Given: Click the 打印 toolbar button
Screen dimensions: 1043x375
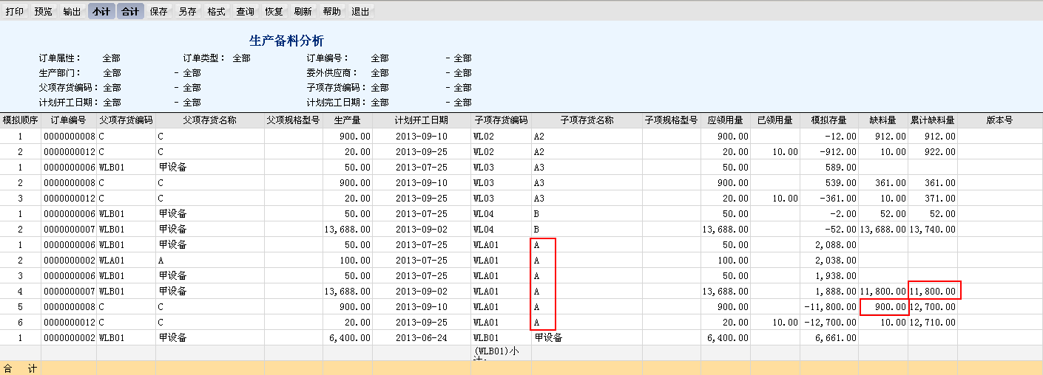Looking at the screenshot, I should 14,11.
